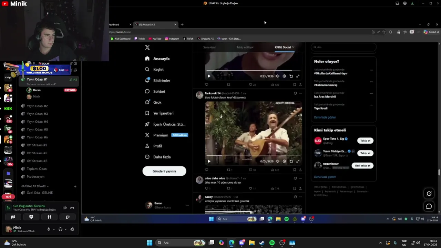The image size is (441, 248).
Task: Click the X logo icon
Action: tap(147, 48)
